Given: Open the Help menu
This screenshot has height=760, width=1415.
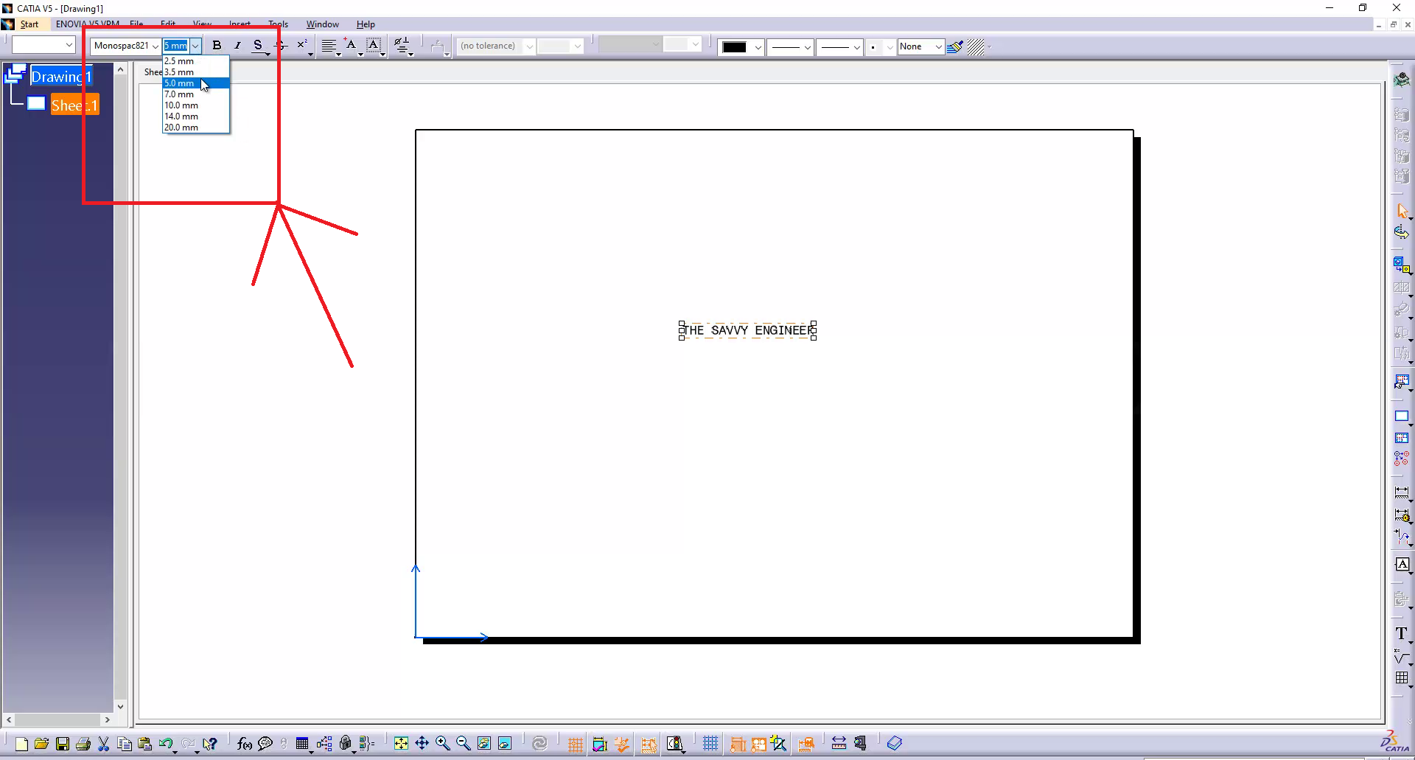Looking at the screenshot, I should (x=366, y=24).
